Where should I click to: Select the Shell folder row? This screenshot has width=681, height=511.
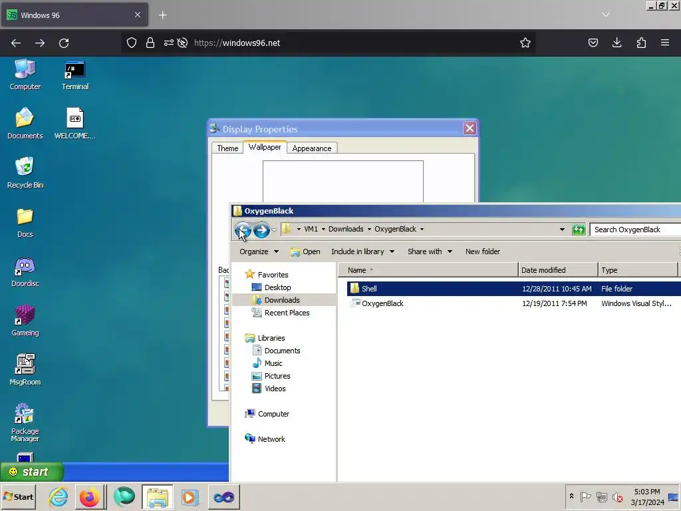tap(514, 289)
